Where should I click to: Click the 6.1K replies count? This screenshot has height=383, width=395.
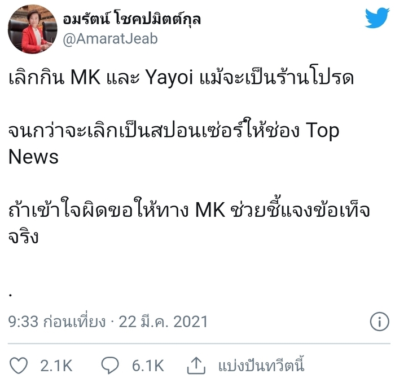tap(148, 366)
